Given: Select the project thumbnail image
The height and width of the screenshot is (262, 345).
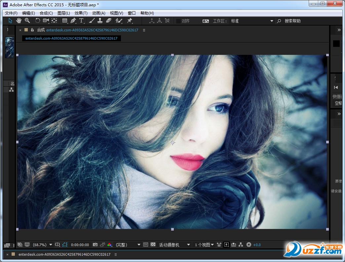Looking at the screenshot, I should 10,47.
